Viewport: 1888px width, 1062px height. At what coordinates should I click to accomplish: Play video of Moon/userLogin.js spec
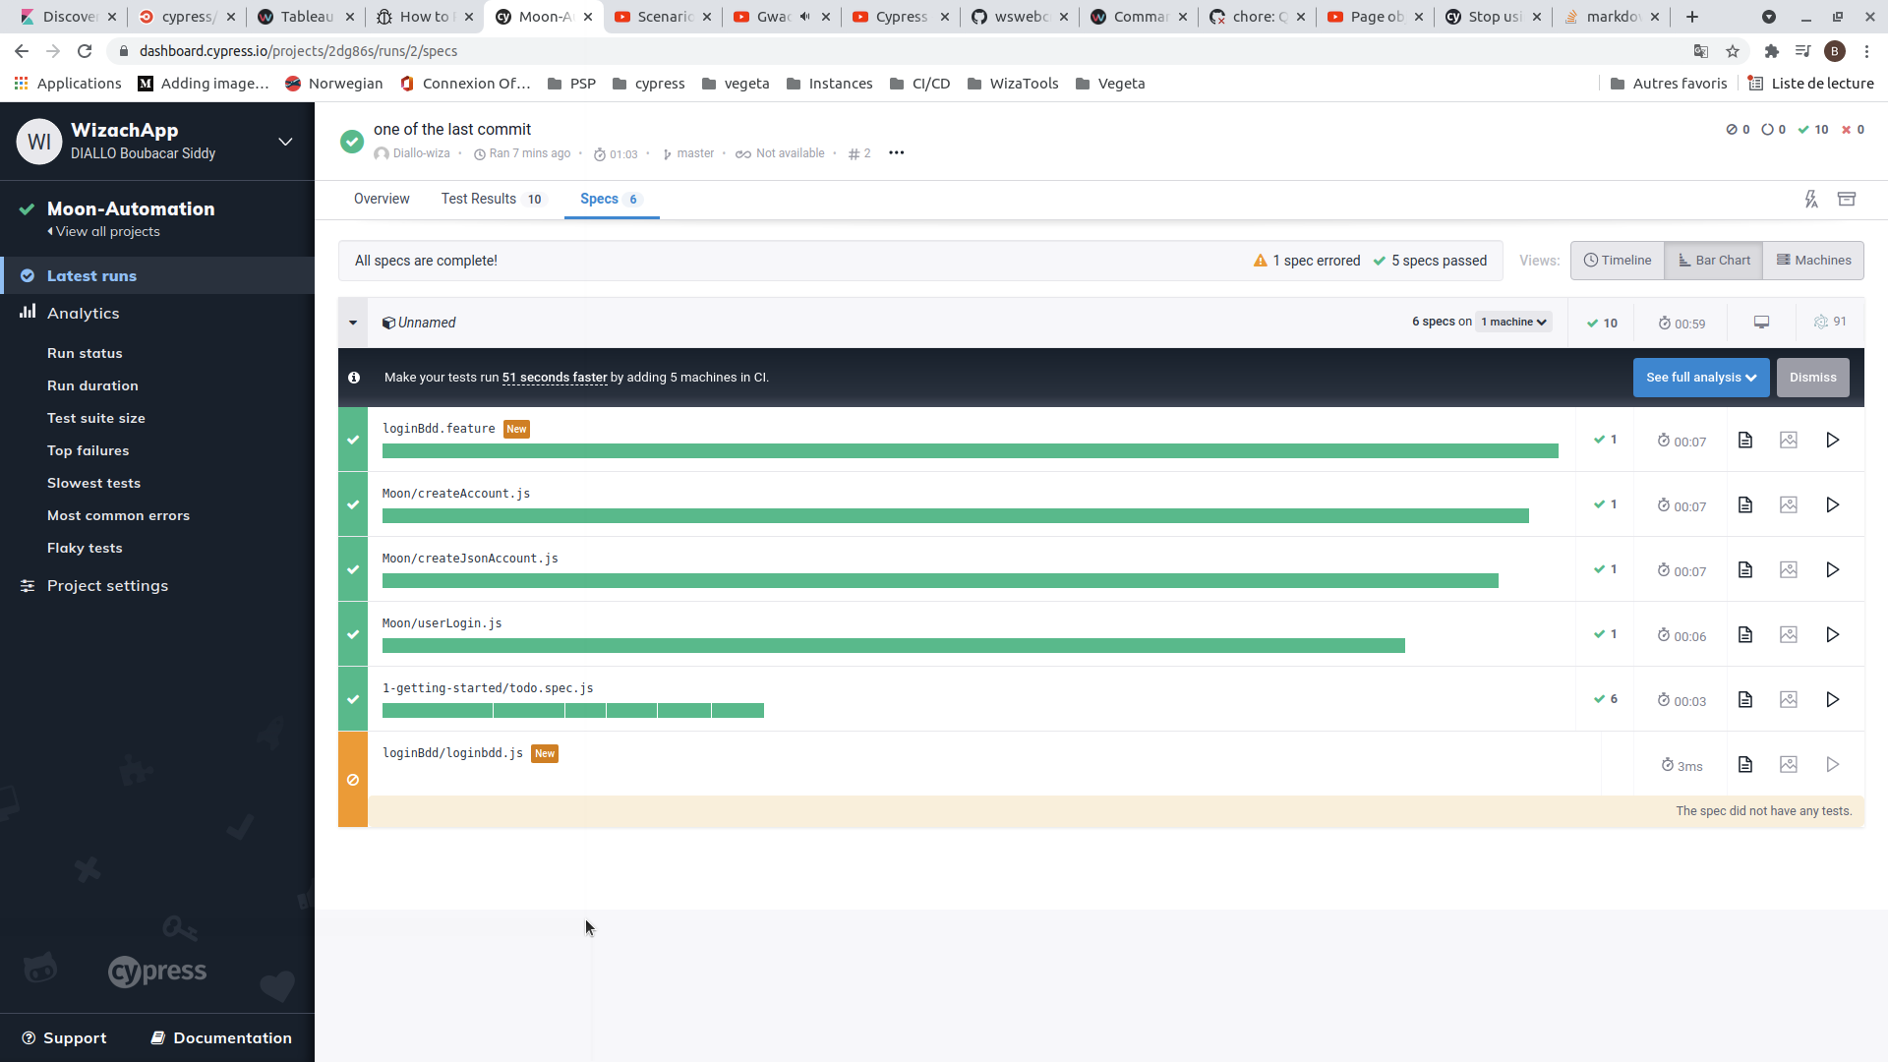tap(1832, 634)
